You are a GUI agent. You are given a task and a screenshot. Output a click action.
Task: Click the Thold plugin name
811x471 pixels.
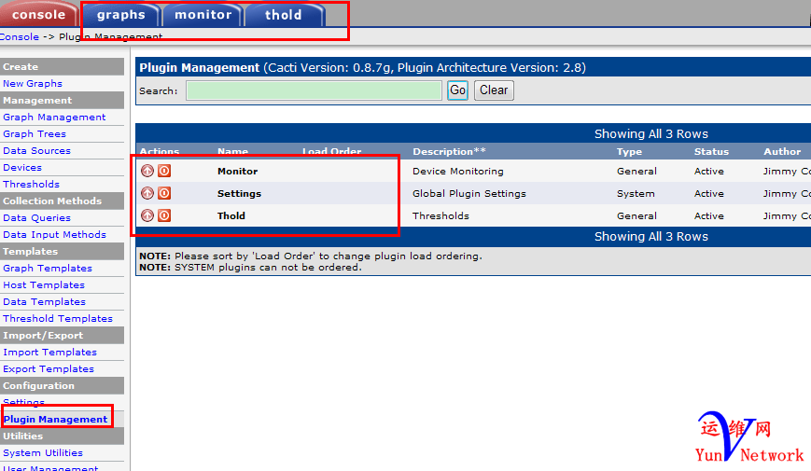pyautogui.click(x=231, y=215)
